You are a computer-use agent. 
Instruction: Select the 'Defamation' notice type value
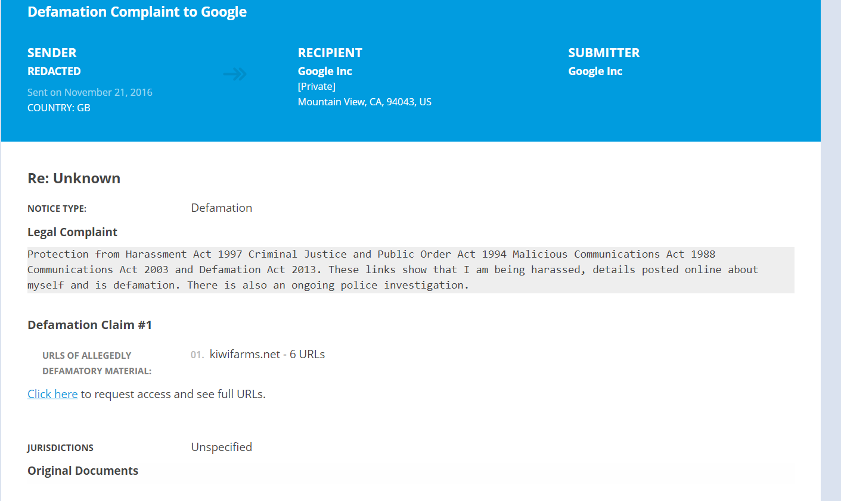tap(222, 208)
